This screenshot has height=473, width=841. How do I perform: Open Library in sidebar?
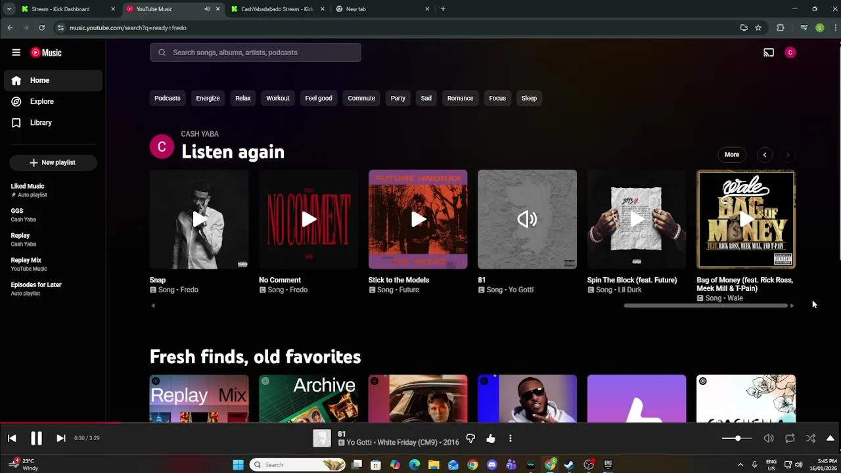coord(53,122)
